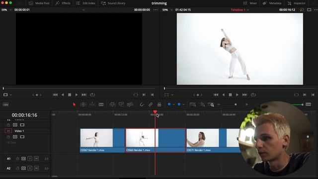Adjust the green volume slider near the toolbar

click(302, 104)
